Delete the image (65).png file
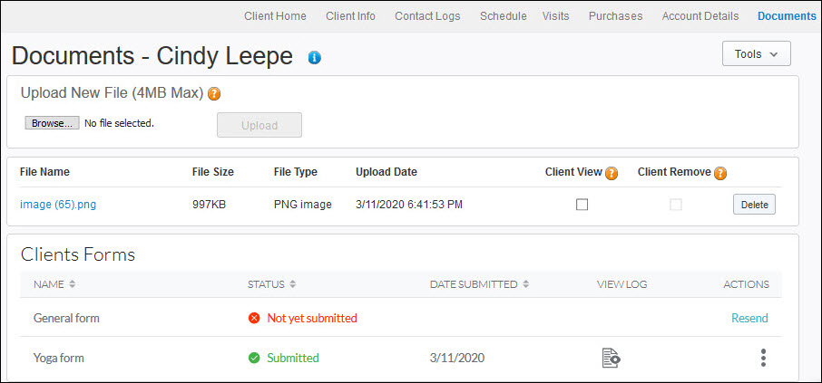 click(754, 205)
